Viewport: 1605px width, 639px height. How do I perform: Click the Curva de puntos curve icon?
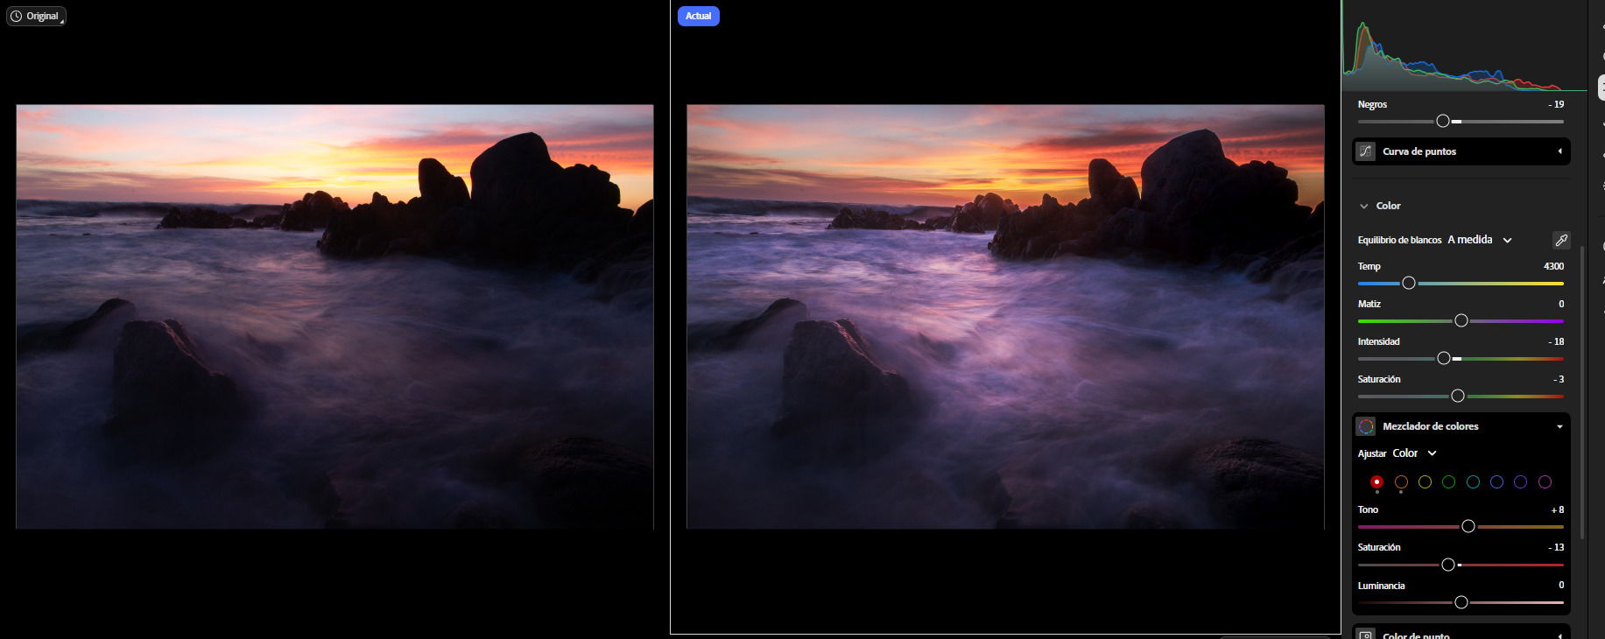[1366, 151]
